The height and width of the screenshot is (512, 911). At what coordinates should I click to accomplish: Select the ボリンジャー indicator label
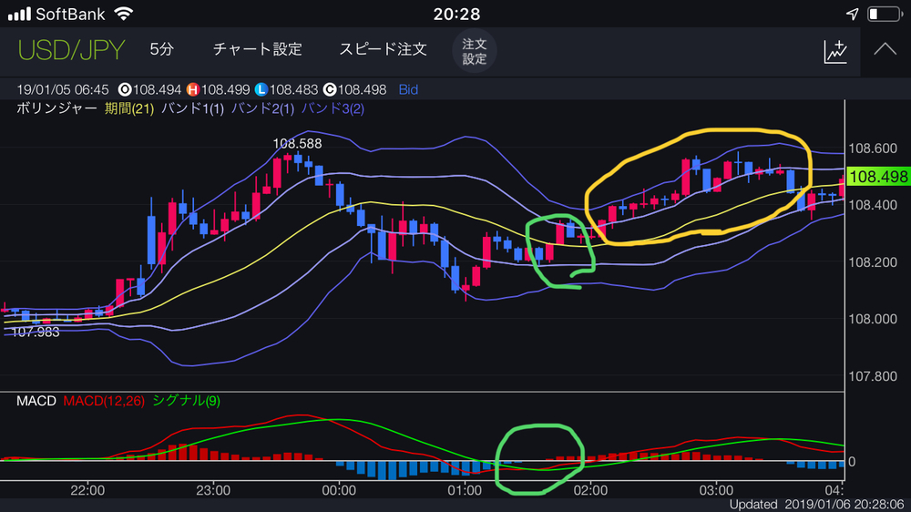click(x=56, y=108)
